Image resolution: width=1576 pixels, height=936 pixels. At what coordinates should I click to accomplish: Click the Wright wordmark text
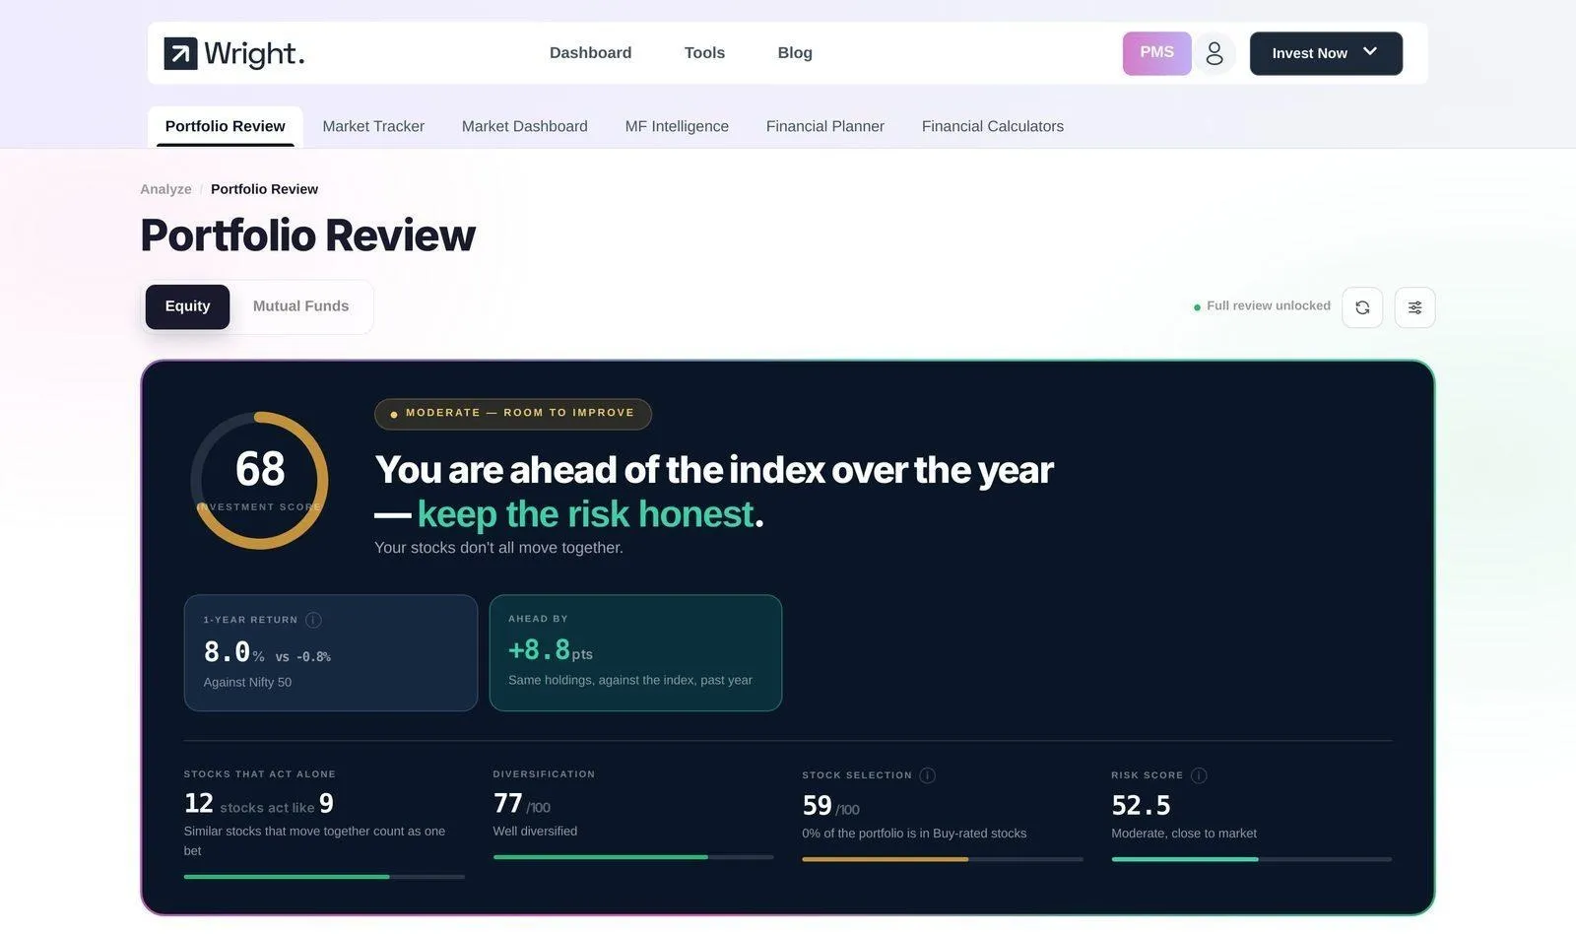click(254, 53)
